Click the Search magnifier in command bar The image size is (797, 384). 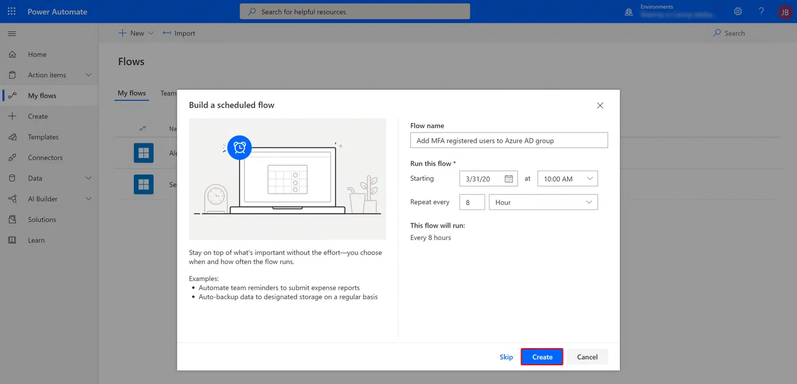[717, 33]
